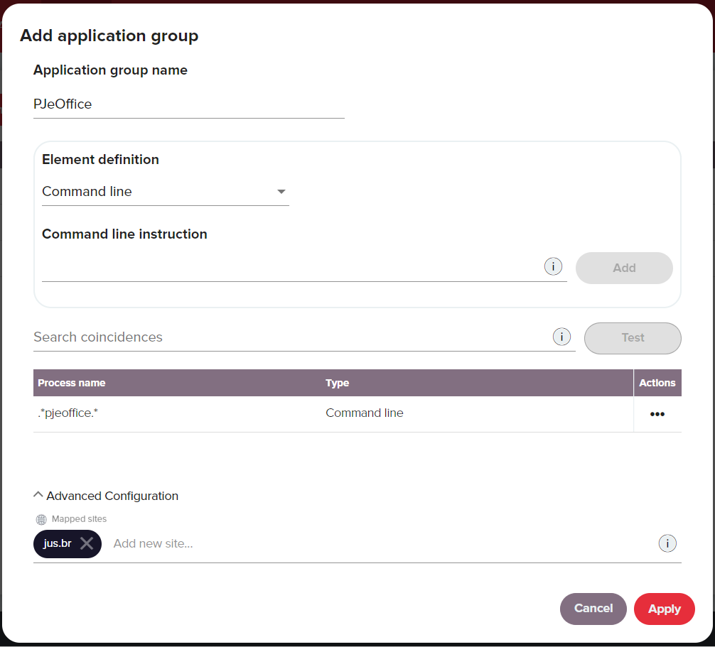Click the Add application group title
Screen dimensions: 715x647
109,36
